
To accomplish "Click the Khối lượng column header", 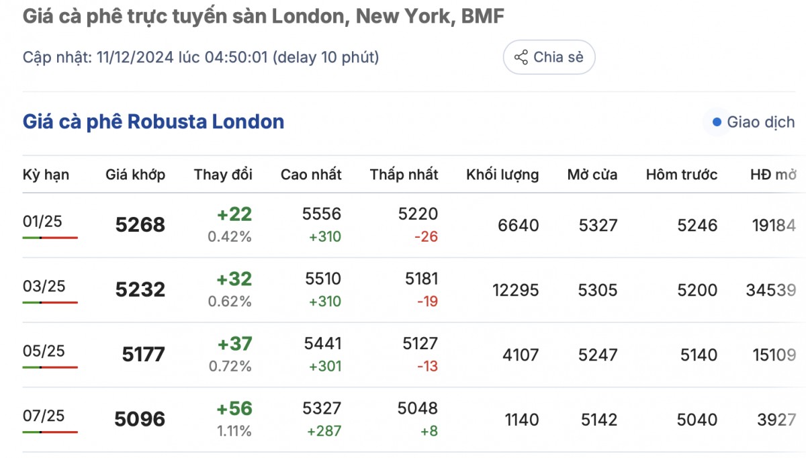I will coord(502,175).
